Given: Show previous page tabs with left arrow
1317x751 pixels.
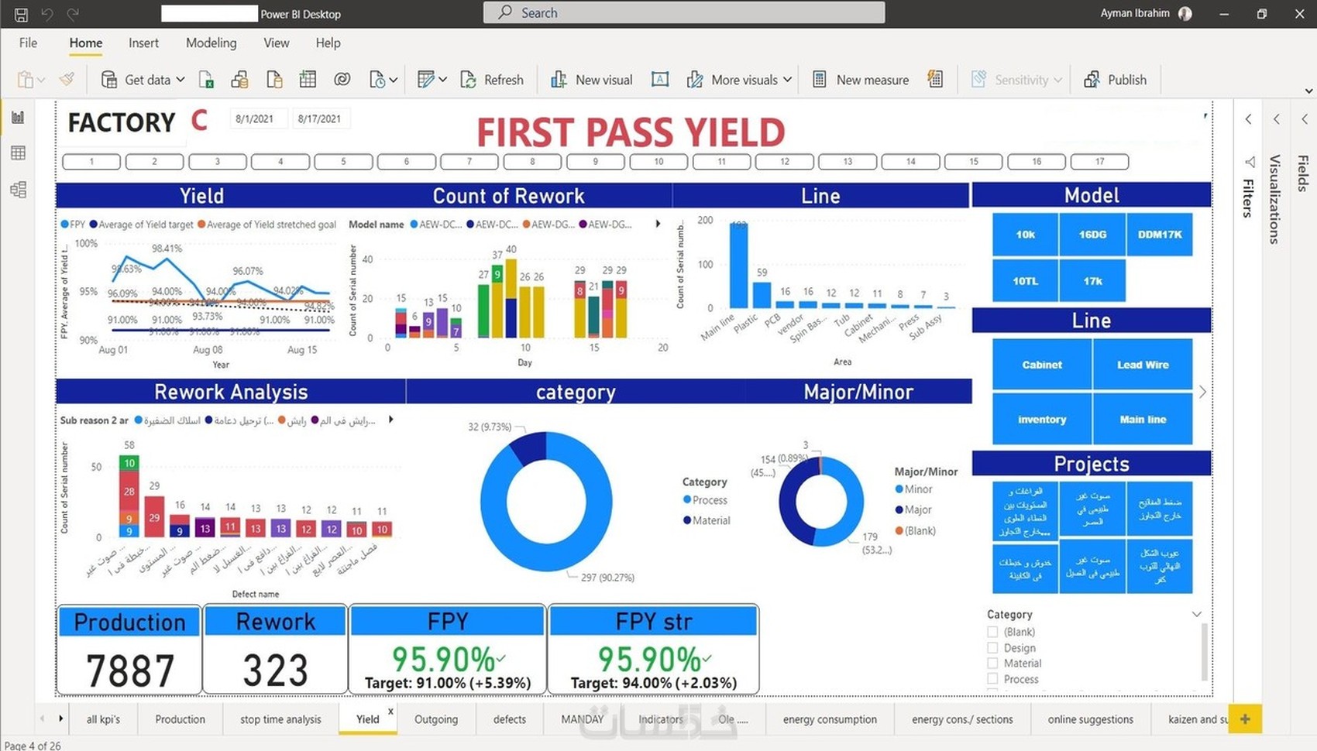Looking at the screenshot, I should click(x=42, y=718).
